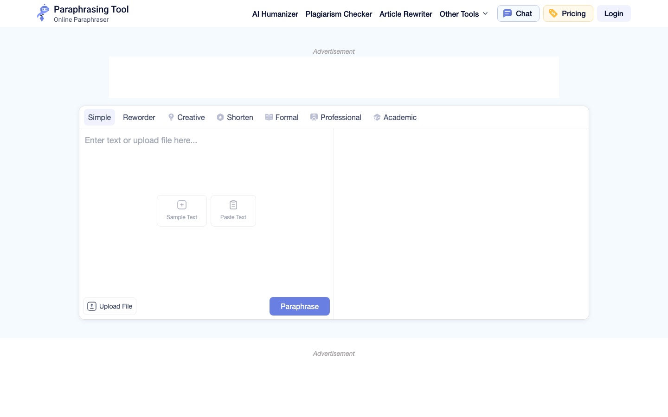Open the AI Humanizer link
This screenshot has width=668, height=417.
(x=275, y=14)
